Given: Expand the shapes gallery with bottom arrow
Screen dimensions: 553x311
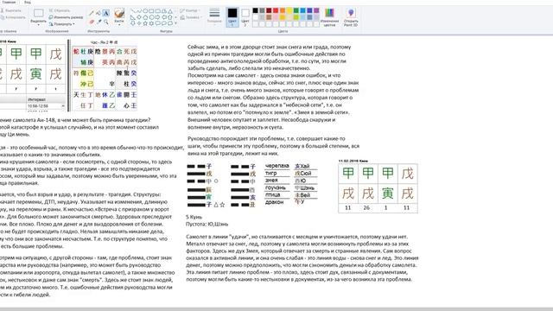Looking at the screenshot, I should click(x=175, y=23).
